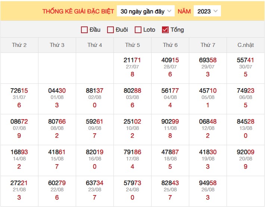Click the C.nhật column header
265x207 pixels.
click(x=246, y=45)
